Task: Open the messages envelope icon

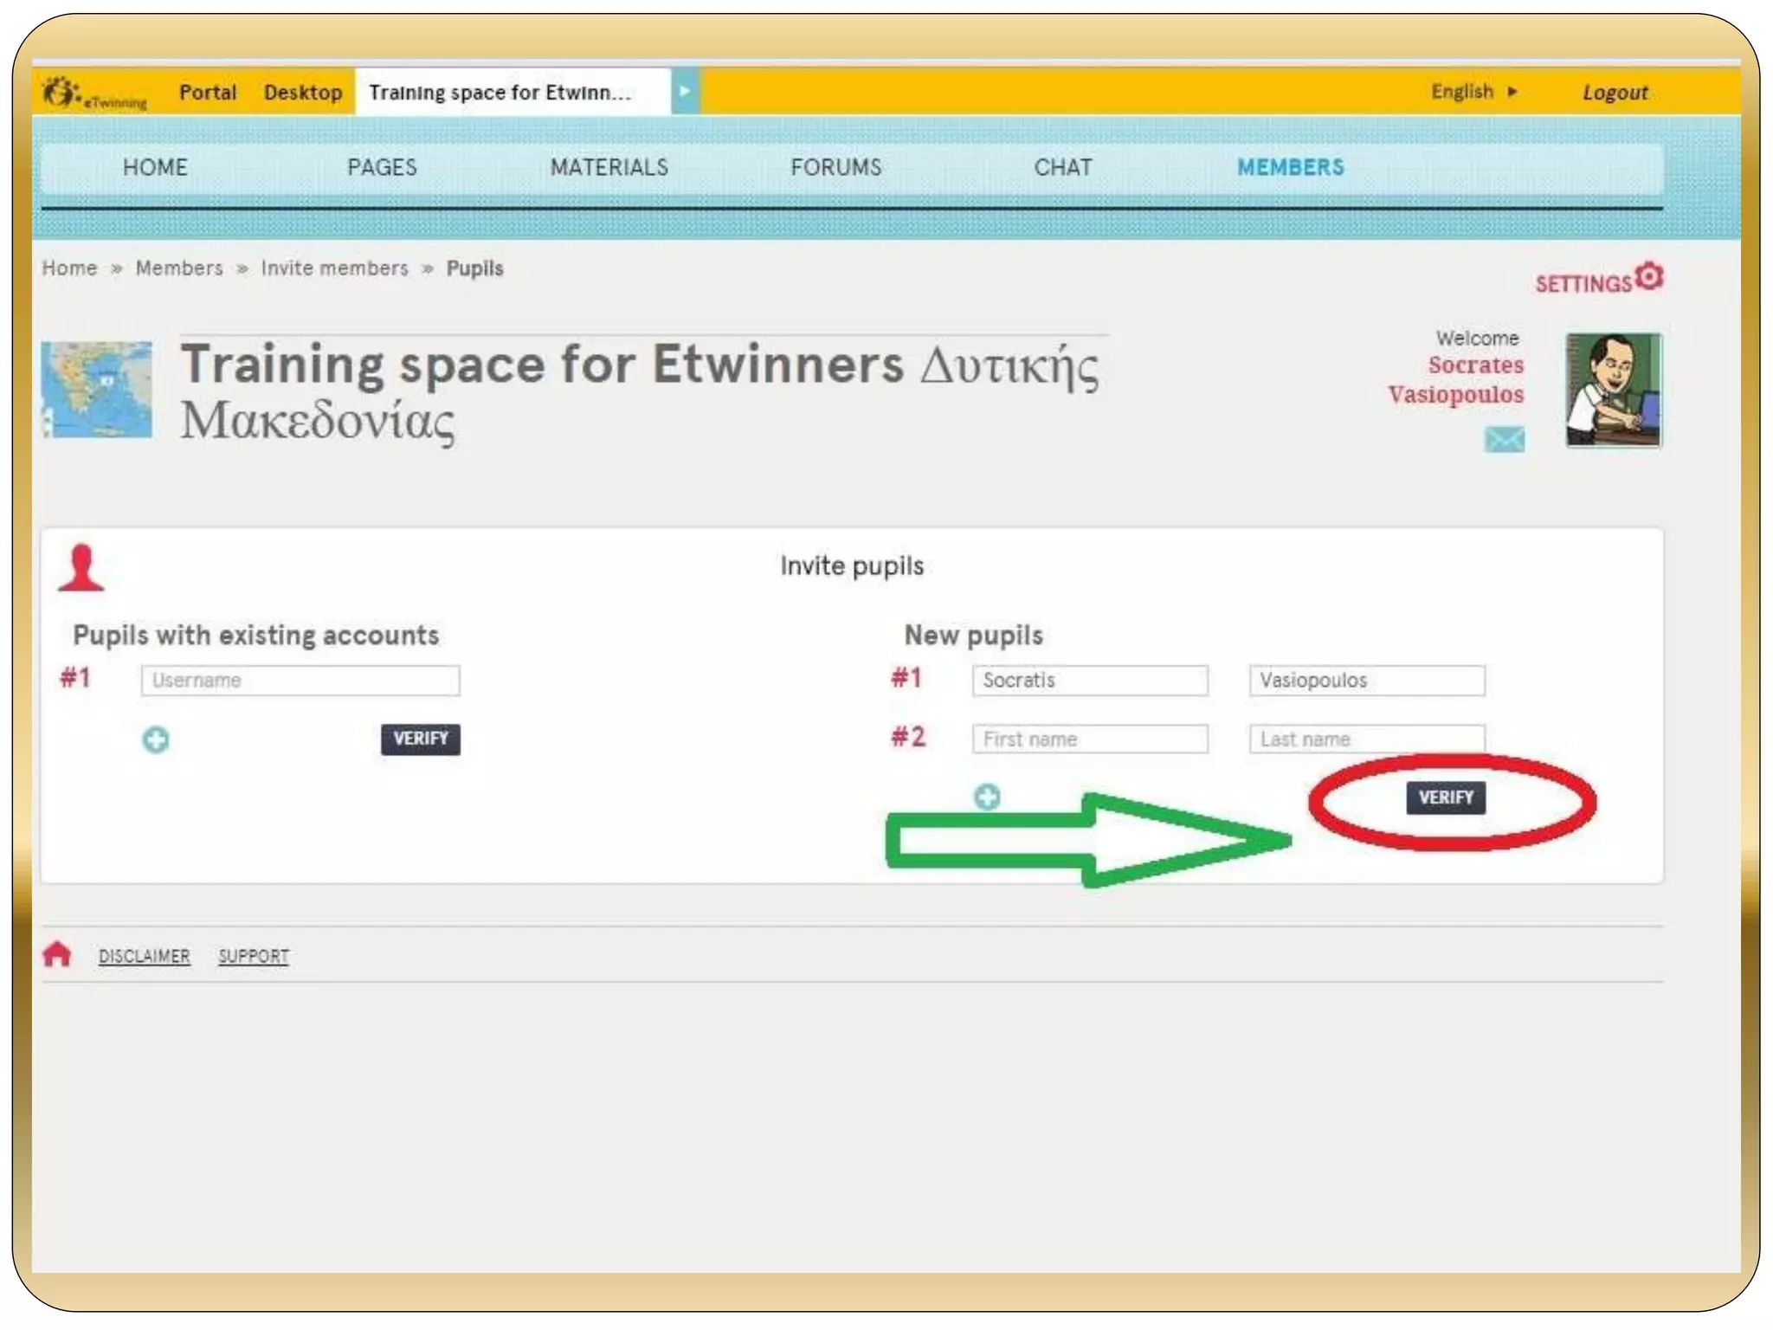Action: tap(1505, 440)
